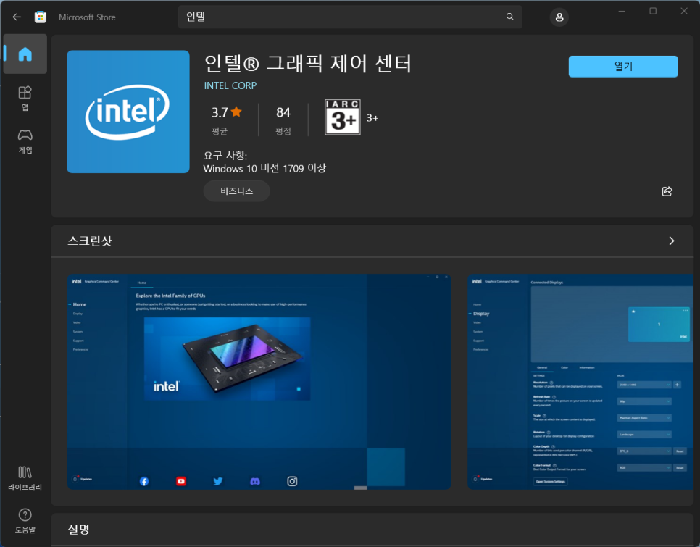Click the Windows 10 버전 1709 이상 requirement text
The height and width of the screenshot is (547, 700).
(x=264, y=169)
